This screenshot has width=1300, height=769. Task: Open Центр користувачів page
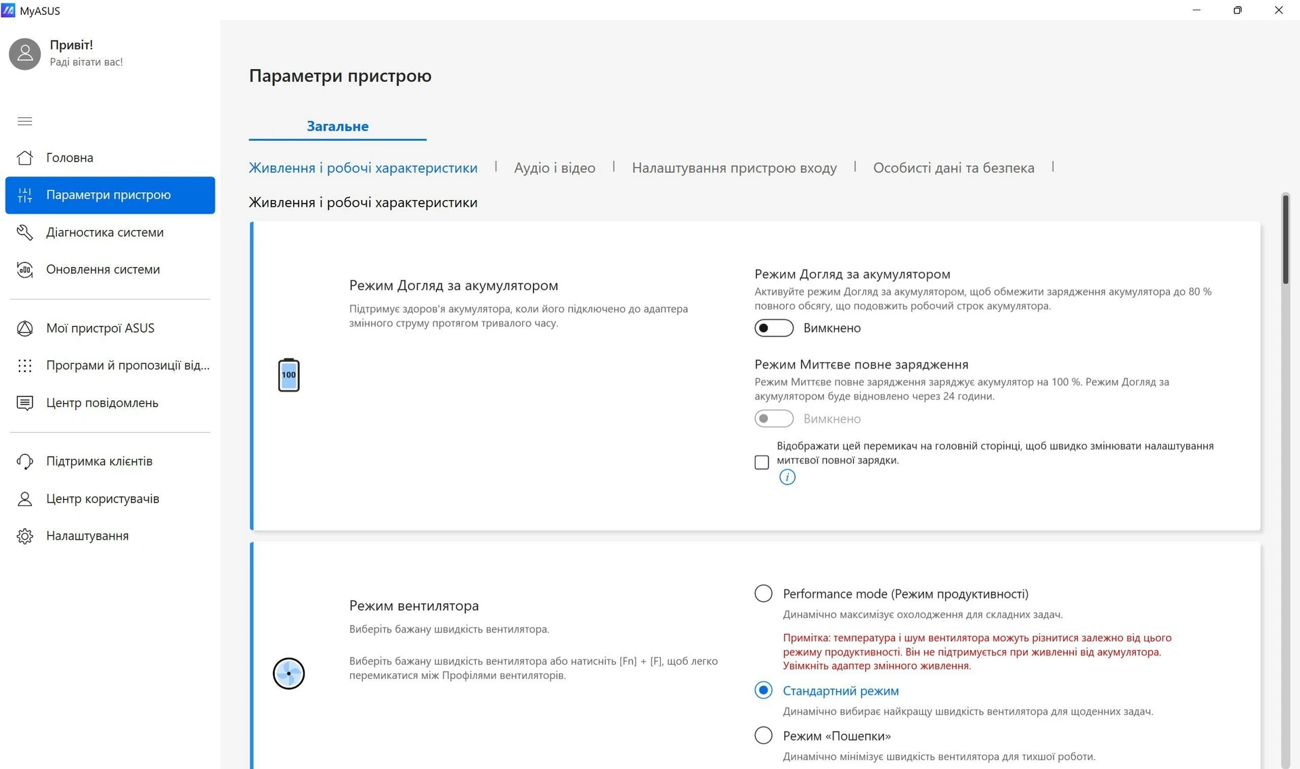(x=110, y=499)
